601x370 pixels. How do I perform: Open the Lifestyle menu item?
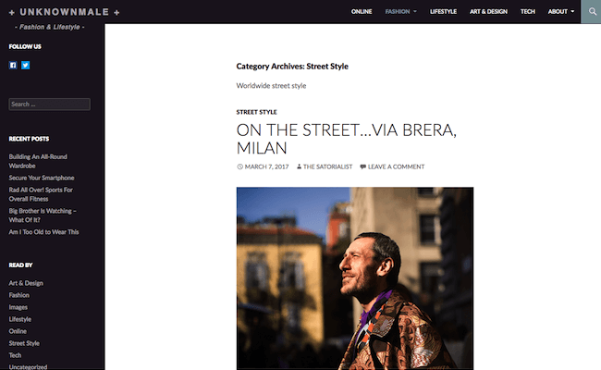click(x=443, y=11)
